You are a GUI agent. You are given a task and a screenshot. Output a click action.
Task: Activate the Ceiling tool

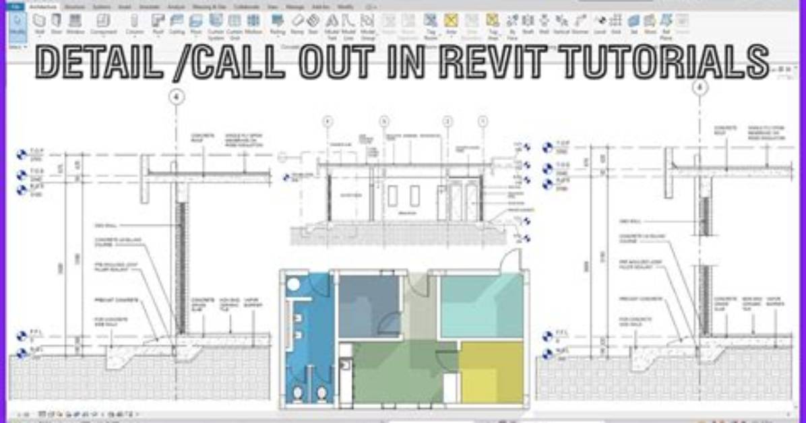[x=177, y=24]
